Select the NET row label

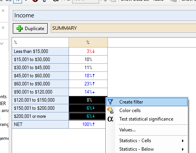(40, 124)
